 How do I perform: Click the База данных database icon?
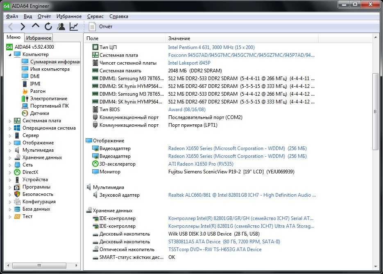point(17,209)
